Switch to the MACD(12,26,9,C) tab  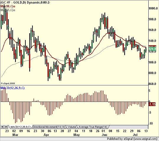(20, 127)
